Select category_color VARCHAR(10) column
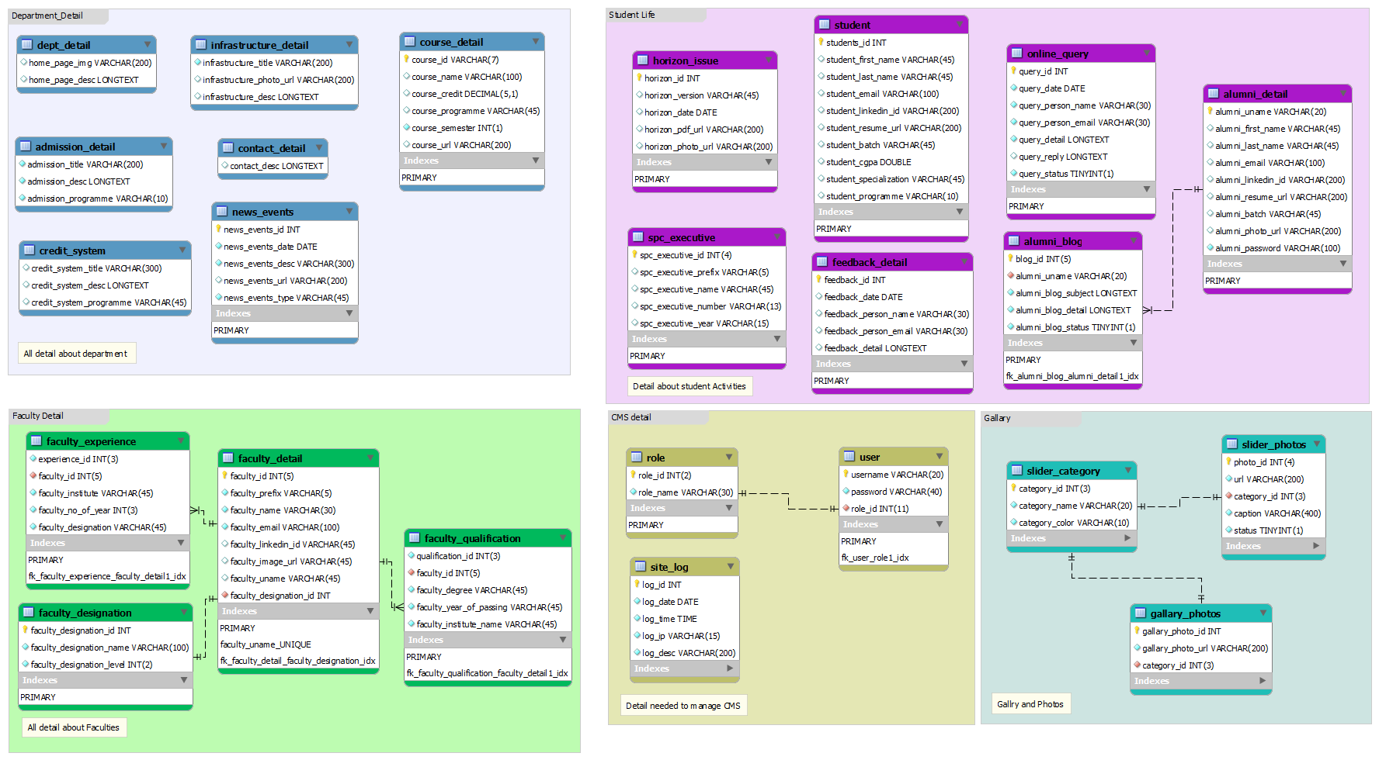The height and width of the screenshot is (760, 1379). tap(1072, 523)
